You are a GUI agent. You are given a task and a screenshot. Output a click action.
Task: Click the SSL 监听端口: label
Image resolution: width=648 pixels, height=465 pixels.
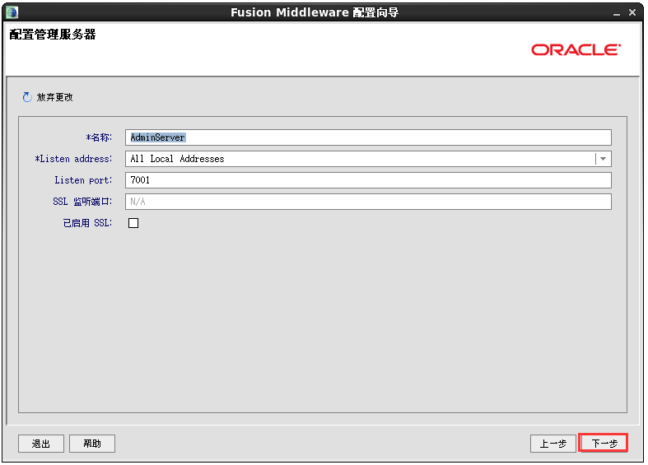click(x=82, y=202)
